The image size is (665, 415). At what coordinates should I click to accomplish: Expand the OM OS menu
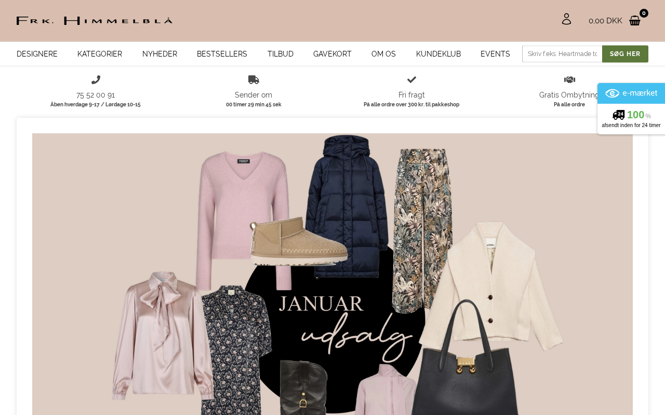(x=383, y=54)
